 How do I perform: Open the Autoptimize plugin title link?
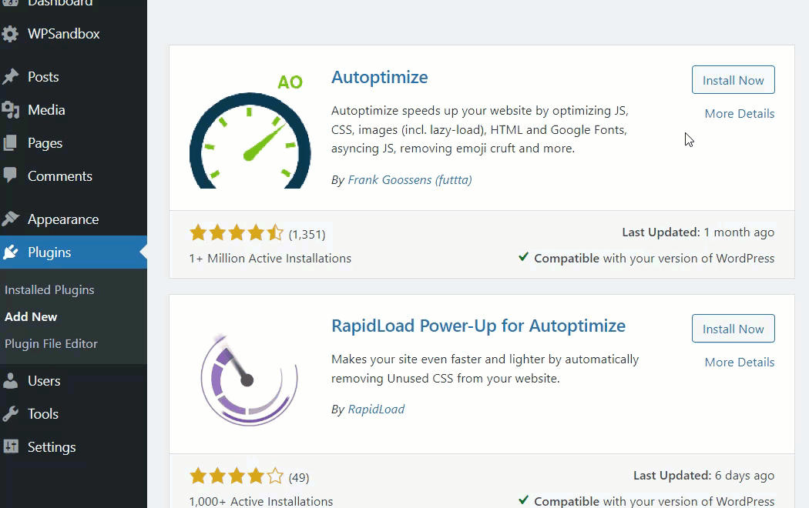point(380,77)
